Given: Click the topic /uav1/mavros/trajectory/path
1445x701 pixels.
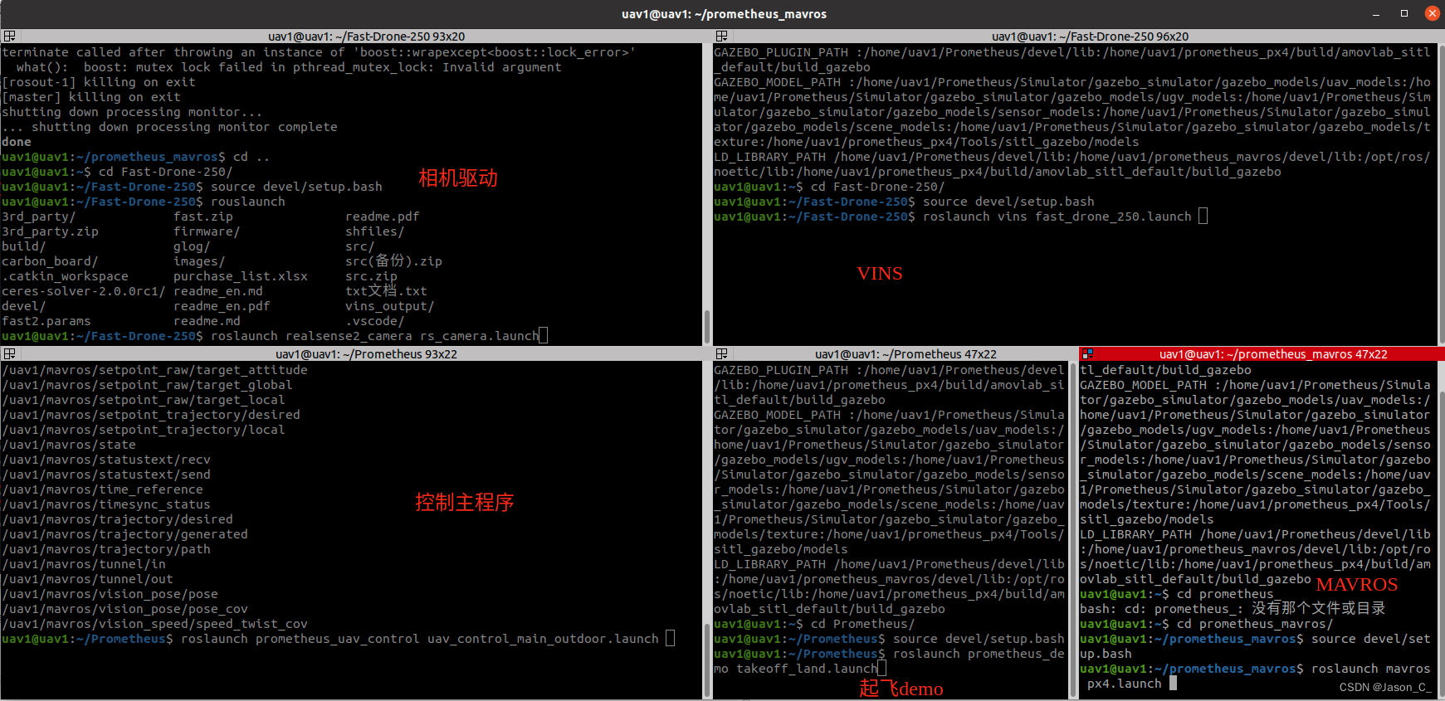Looking at the screenshot, I should click(x=106, y=549).
